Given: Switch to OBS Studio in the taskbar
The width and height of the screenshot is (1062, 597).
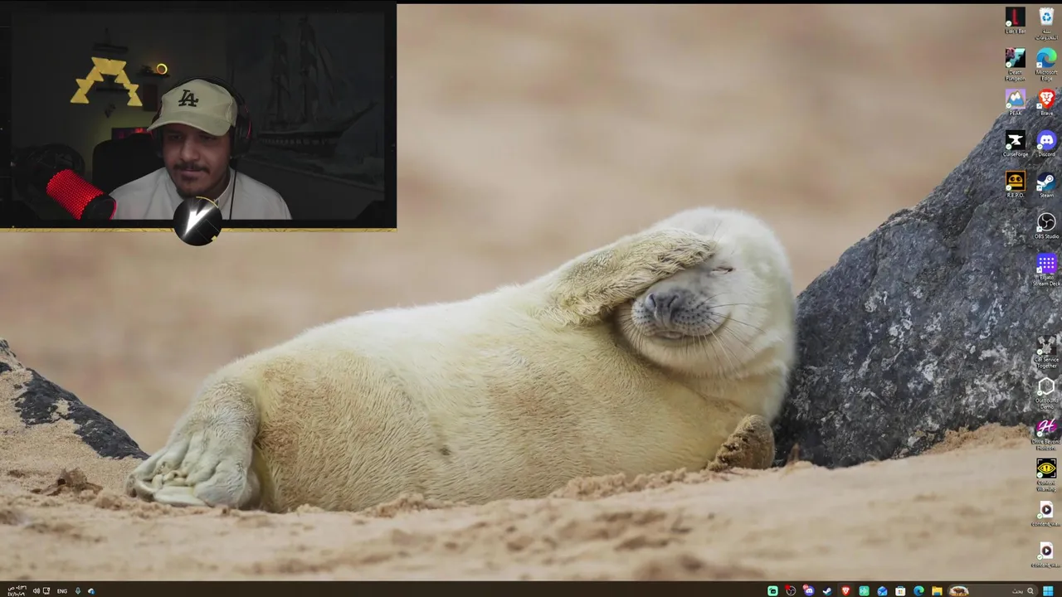Looking at the screenshot, I should pos(791,591).
